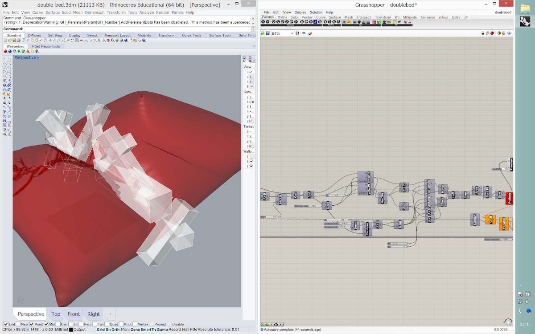Toggle the Mid osnap checkbox
The height and width of the screenshot is (334, 535).
pyautogui.click(x=46, y=324)
